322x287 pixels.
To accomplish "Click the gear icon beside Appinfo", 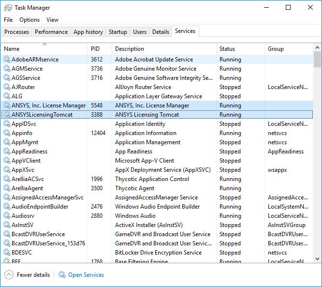I will coord(7,133).
